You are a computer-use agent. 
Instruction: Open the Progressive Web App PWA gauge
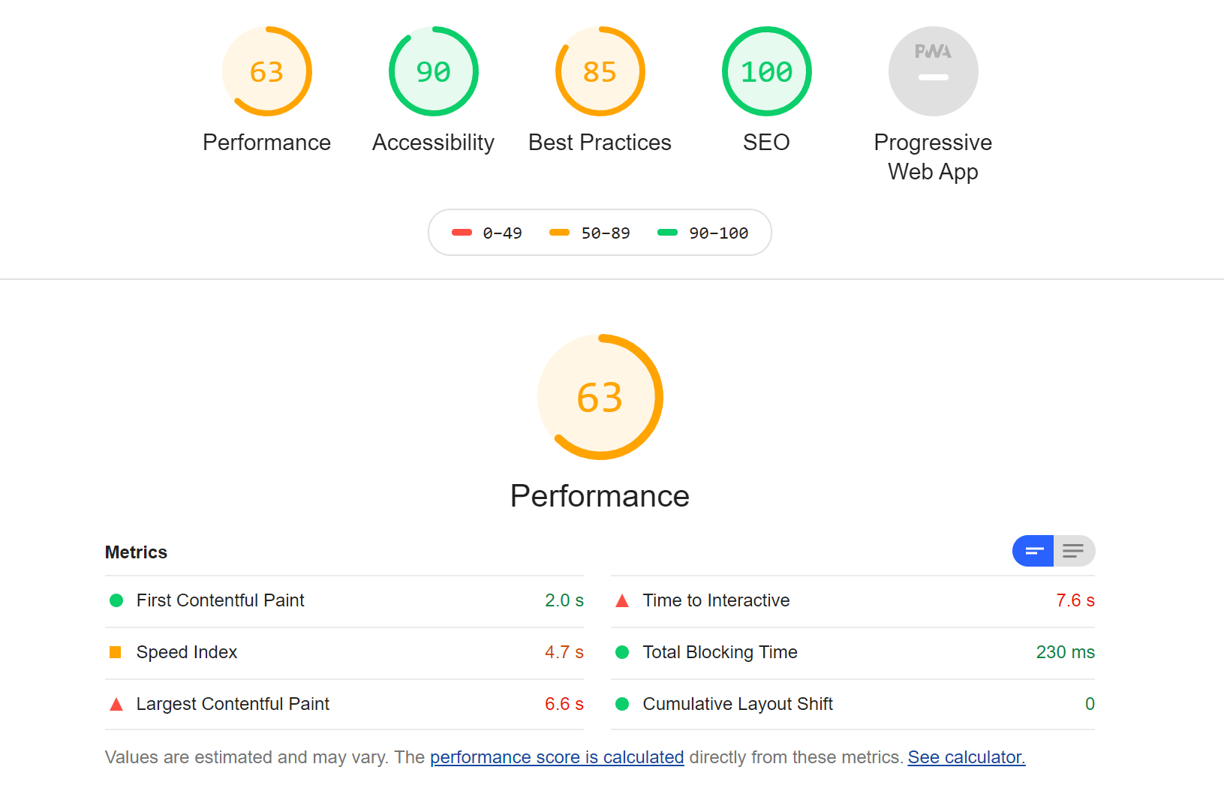point(934,71)
